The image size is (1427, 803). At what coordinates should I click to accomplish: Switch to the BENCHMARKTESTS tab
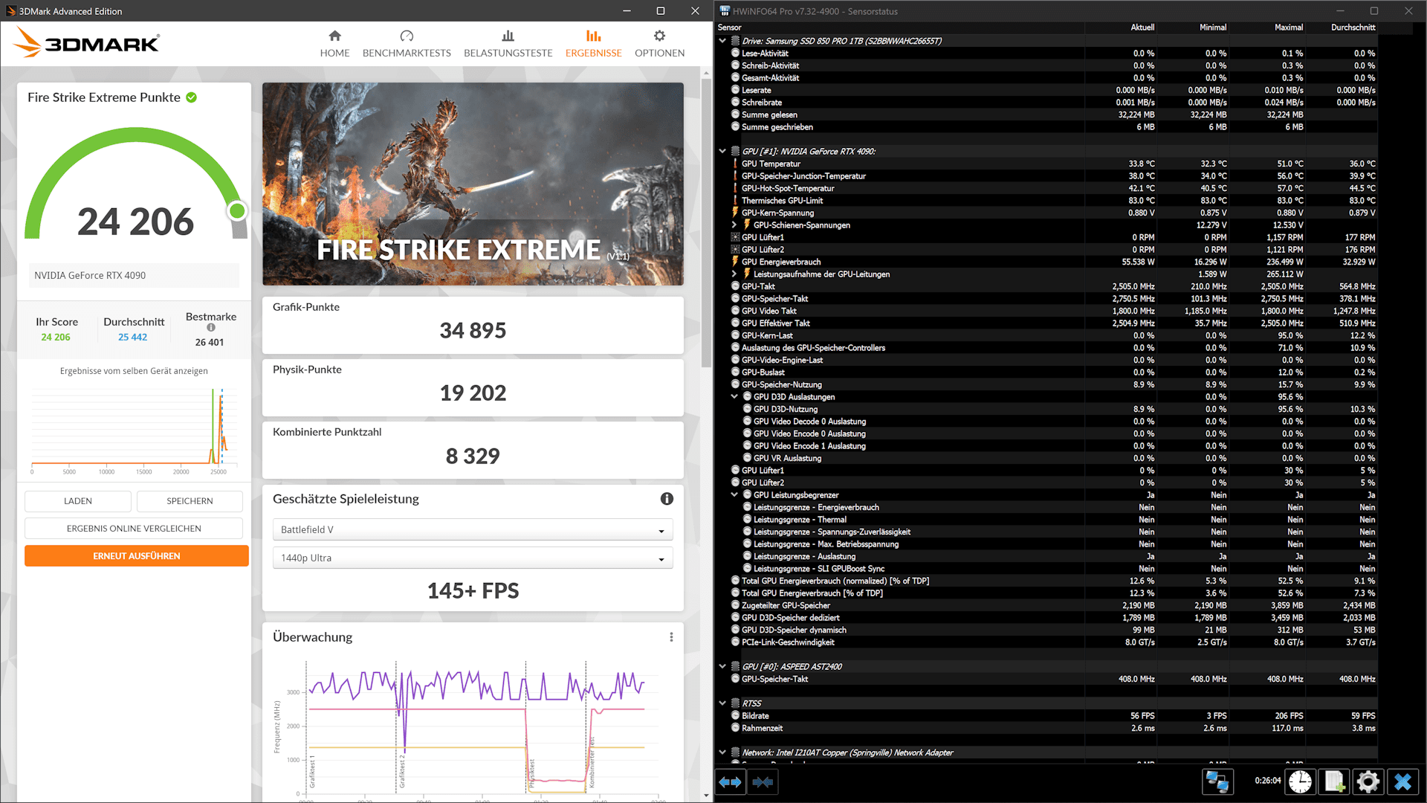tap(407, 44)
